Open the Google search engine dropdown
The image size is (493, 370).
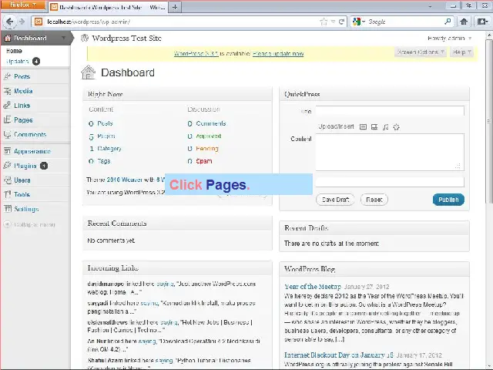click(x=358, y=22)
